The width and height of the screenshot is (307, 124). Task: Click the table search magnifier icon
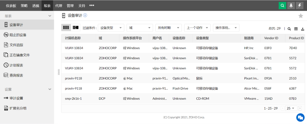click(x=289, y=29)
